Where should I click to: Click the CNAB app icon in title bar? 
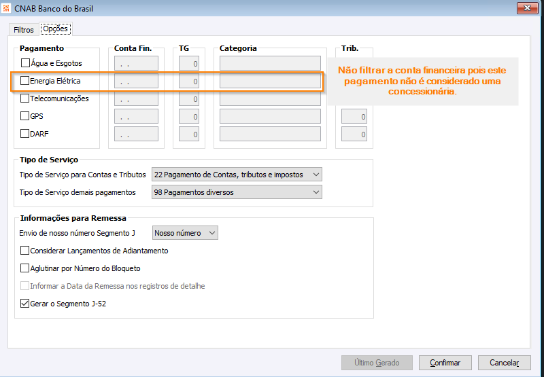pyautogui.click(x=6, y=8)
